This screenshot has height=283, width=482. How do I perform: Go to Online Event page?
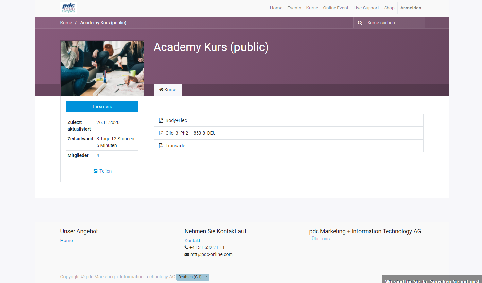click(336, 8)
